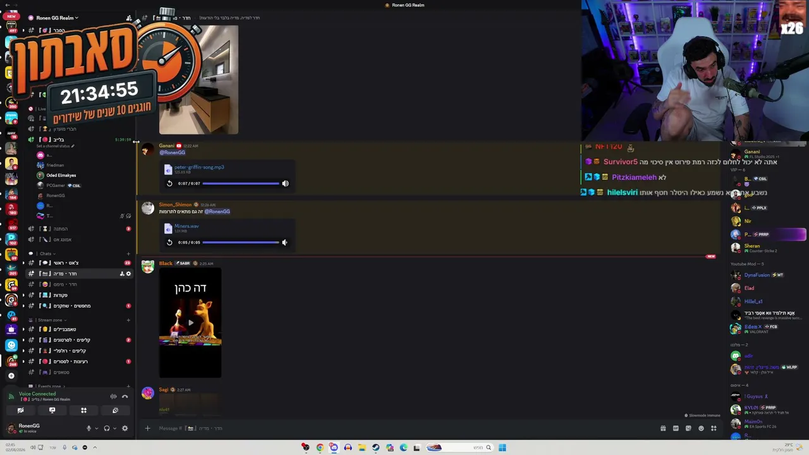The width and height of the screenshot is (809, 455).
Task: Open microphone input options chevron
Action: click(x=97, y=428)
